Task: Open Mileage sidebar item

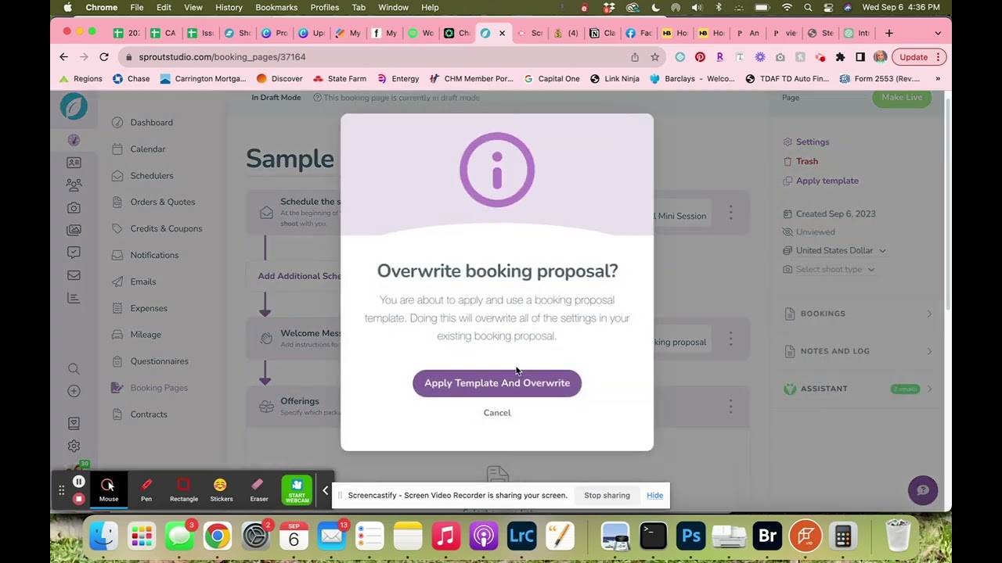Action: [146, 335]
